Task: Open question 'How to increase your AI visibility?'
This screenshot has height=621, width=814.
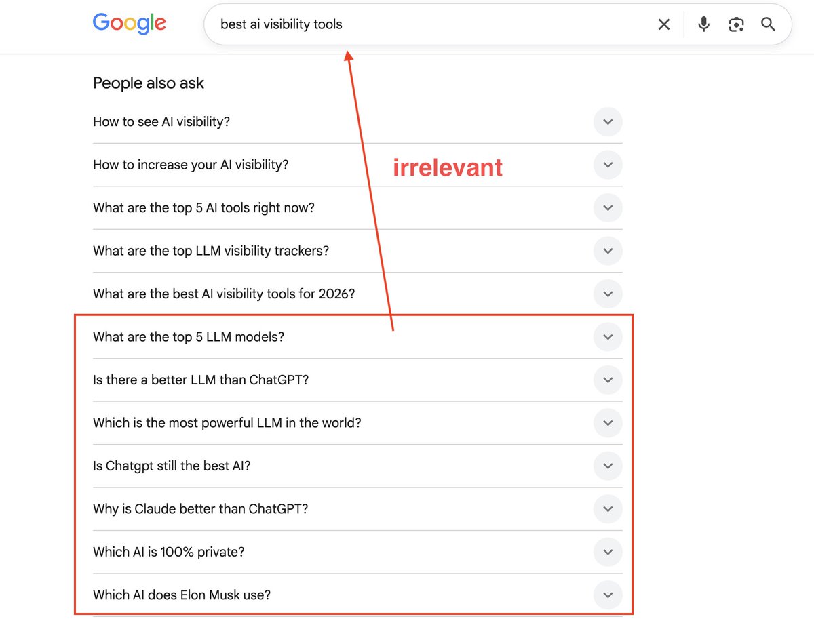Action: click(x=191, y=165)
